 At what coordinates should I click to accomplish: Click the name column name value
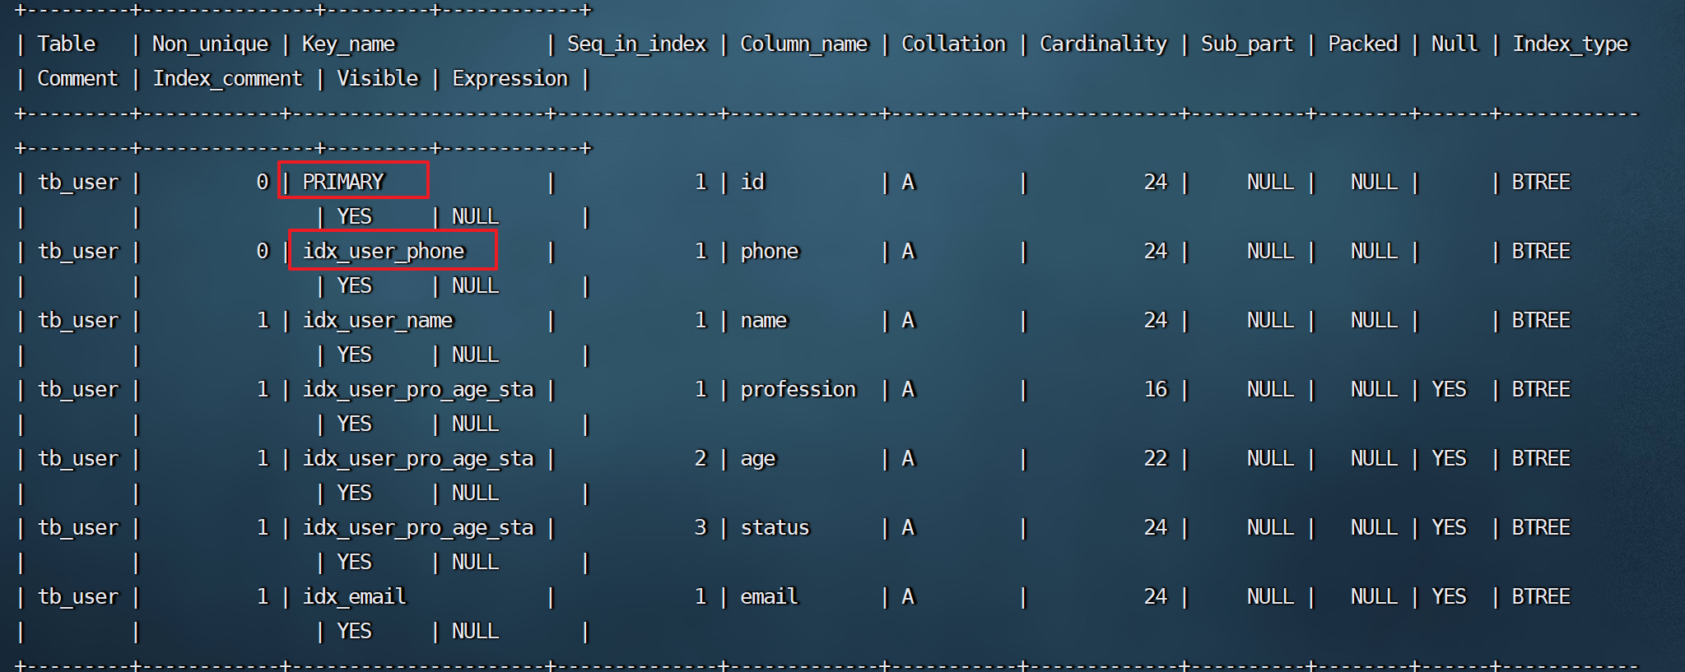pos(764,320)
